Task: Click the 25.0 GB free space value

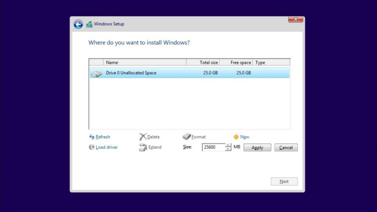Action: tap(244, 73)
